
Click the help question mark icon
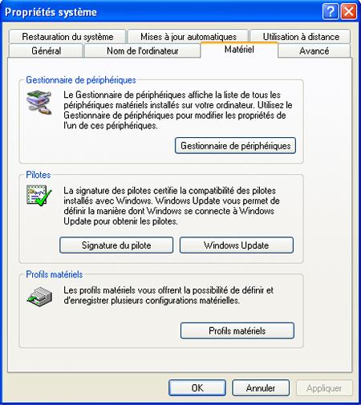(x=331, y=11)
